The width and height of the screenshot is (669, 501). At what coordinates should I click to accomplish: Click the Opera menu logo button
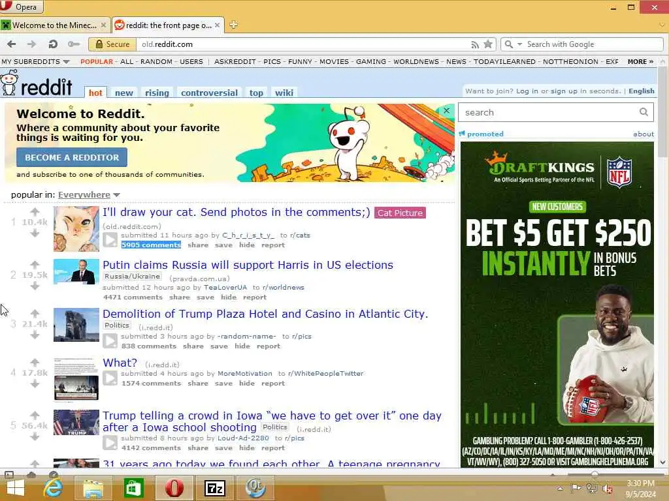pyautogui.click(x=22, y=7)
